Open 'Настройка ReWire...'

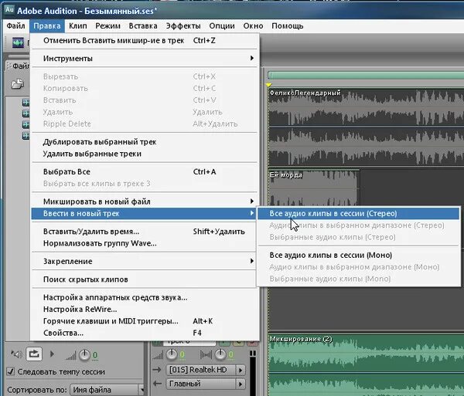coord(145,310)
